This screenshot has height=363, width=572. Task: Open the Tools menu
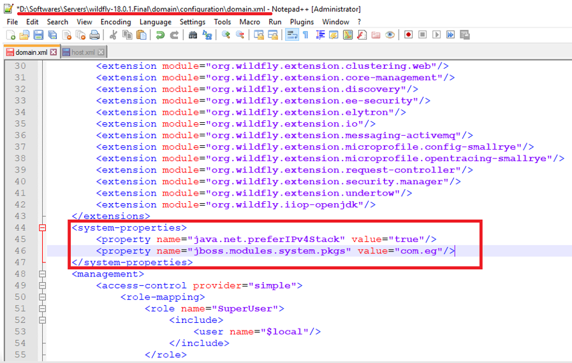coord(222,22)
